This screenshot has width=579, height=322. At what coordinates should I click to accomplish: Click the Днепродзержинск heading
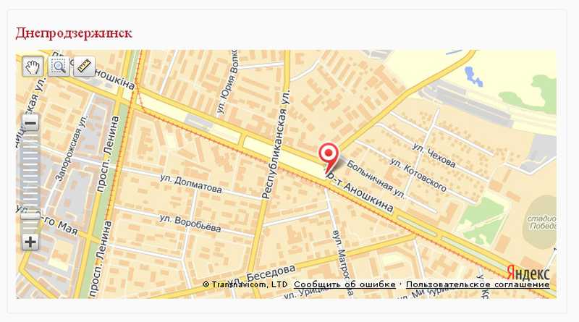coord(74,33)
